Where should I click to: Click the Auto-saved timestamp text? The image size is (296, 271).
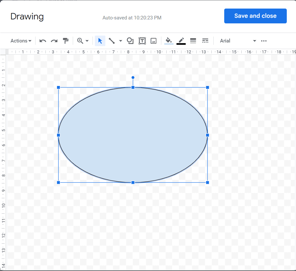pos(132,18)
